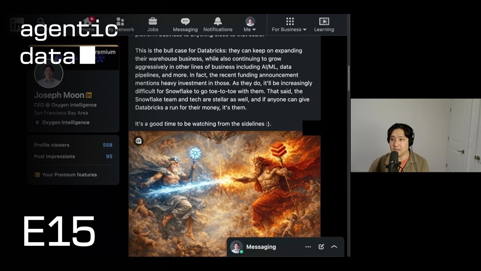Image resolution: width=481 pixels, height=271 pixels.
Task: Click Joseph Moon's sidebar profile photo
Action: tap(48, 73)
